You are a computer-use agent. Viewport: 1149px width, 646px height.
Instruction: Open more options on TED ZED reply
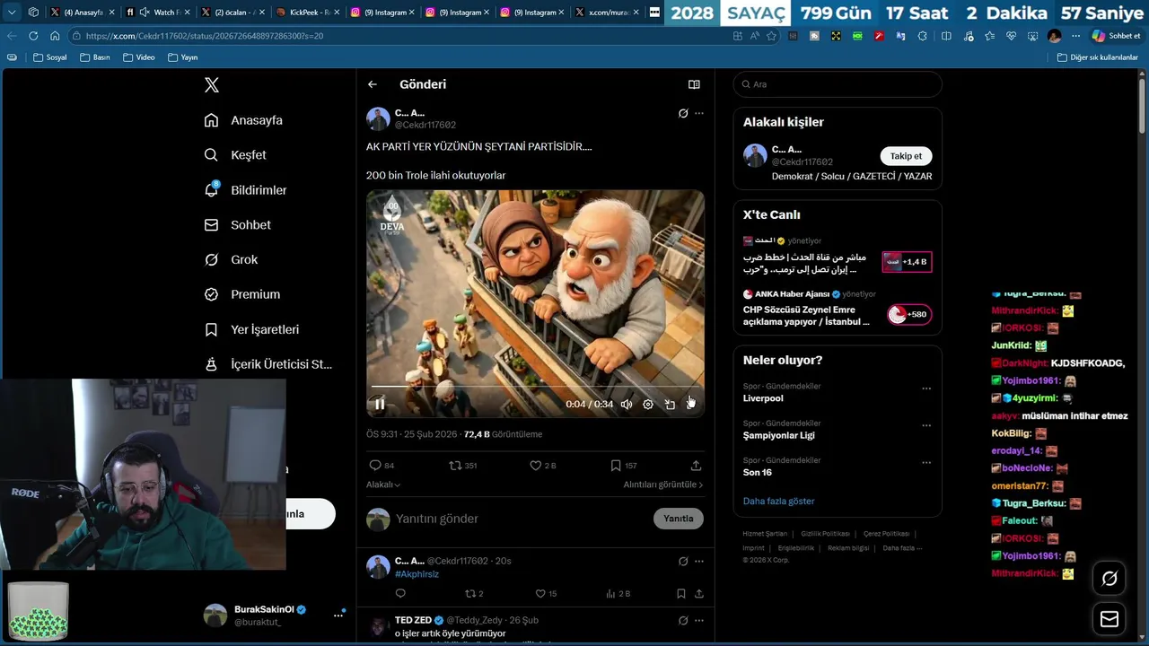(x=699, y=620)
